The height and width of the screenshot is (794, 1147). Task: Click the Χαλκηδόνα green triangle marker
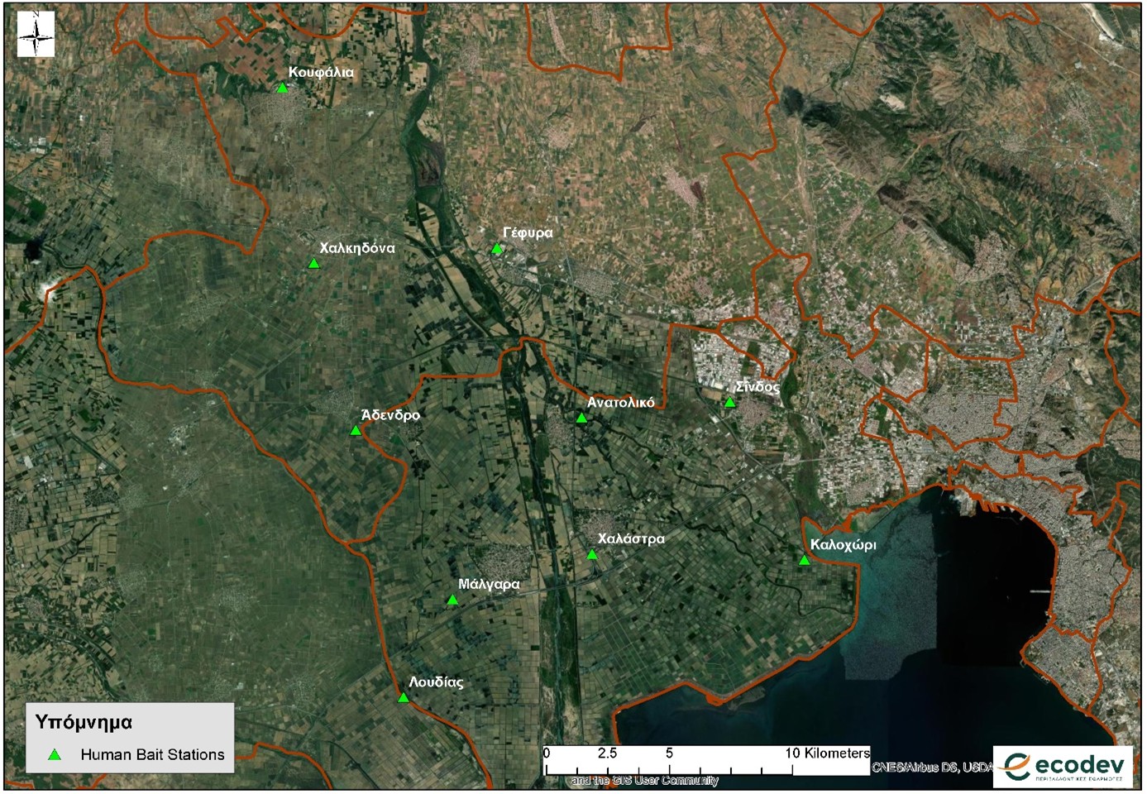click(313, 264)
